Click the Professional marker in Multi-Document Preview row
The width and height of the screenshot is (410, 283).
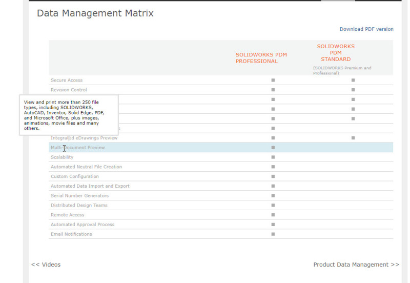[273, 148]
